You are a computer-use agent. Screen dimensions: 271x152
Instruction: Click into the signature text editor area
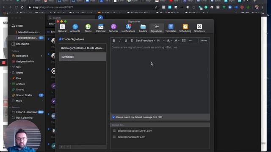[x=160, y=79]
